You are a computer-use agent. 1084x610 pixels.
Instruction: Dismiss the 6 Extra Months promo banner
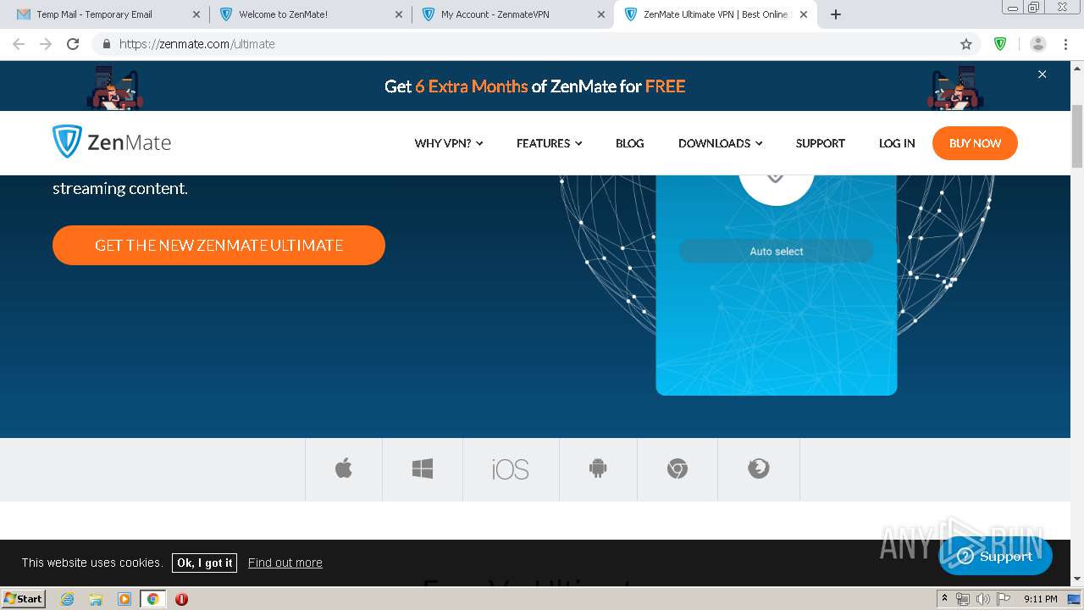tap(1043, 75)
